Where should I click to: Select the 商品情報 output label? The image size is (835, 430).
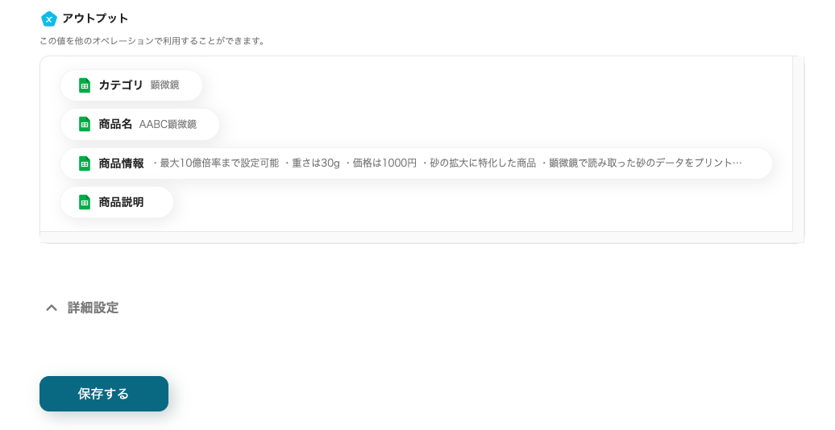(x=121, y=163)
